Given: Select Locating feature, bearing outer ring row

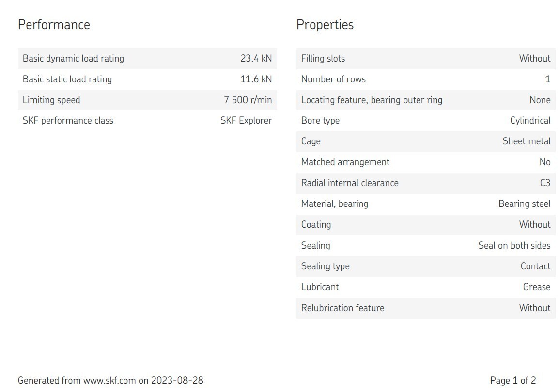Looking at the screenshot, I should 426,100.
